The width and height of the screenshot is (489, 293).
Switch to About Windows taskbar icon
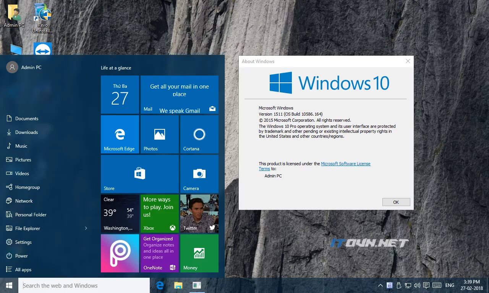197,285
